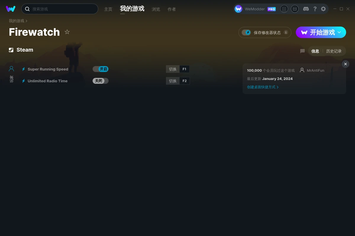355x236 pixels.
Task: Click the Firewatch game title
Action: click(x=34, y=32)
